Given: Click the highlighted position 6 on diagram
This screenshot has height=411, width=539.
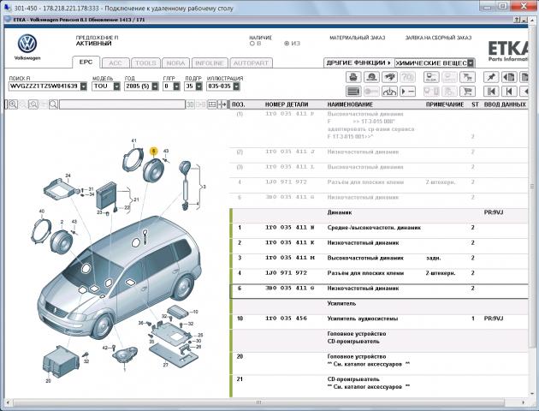Looking at the screenshot, I should pos(153,151).
